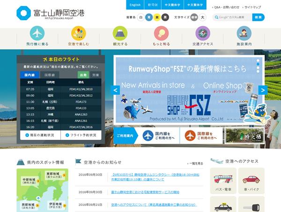The width and height of the screenshot is (281, 212).
Task: Click the magnifier icon in search box
Action: point(216,17)
